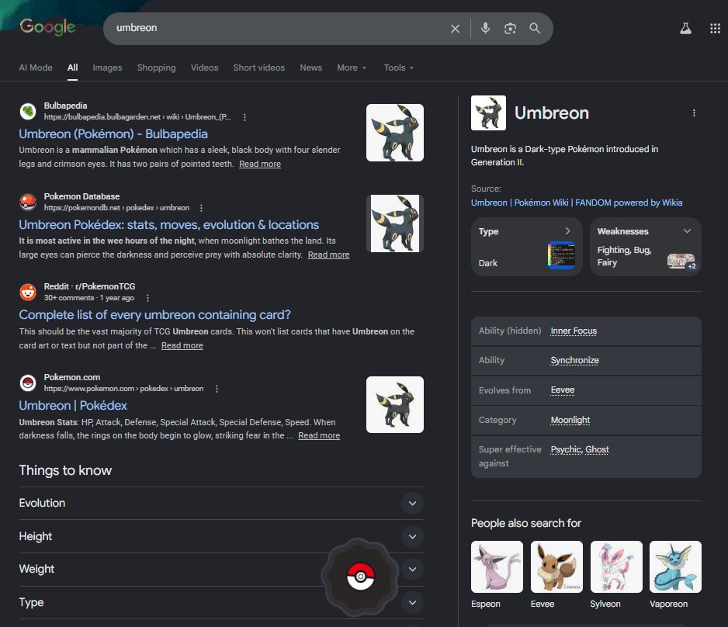This screenshot has height=627, width=728.
Task: Open Complete list of every umbreon card link
Action: pyautogui.click(x=154, y=315)
